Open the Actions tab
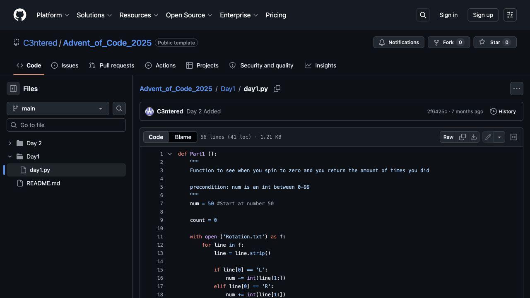The image size is (530, 298). [x=160, y=65]
